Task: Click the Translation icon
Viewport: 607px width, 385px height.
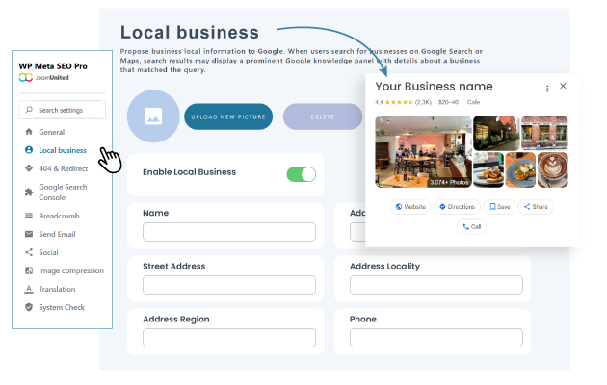Action: [x=29, y=289]
